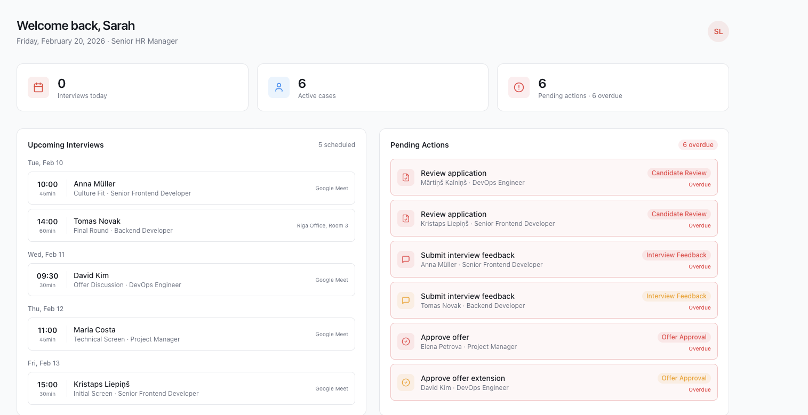Click the document icon beside Kristaps Liepiņš review
The width and height of the screenshot is (808, 415).
pyautogui.click(x=406, y=218)
